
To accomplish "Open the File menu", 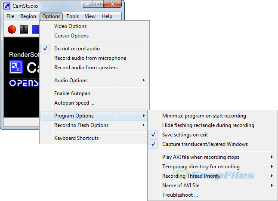I will point(10,16).
